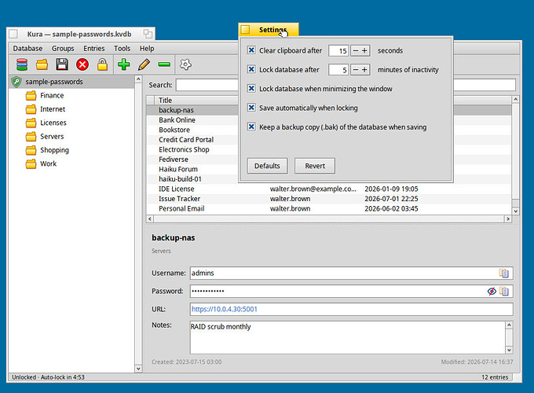
Task: Select the sample-passwords root shield item
Action: tap(71, 82)
